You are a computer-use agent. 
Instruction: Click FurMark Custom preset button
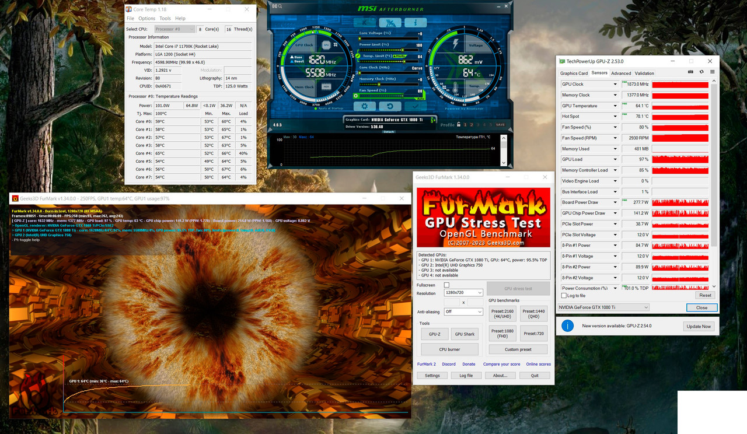click(518, 349)
